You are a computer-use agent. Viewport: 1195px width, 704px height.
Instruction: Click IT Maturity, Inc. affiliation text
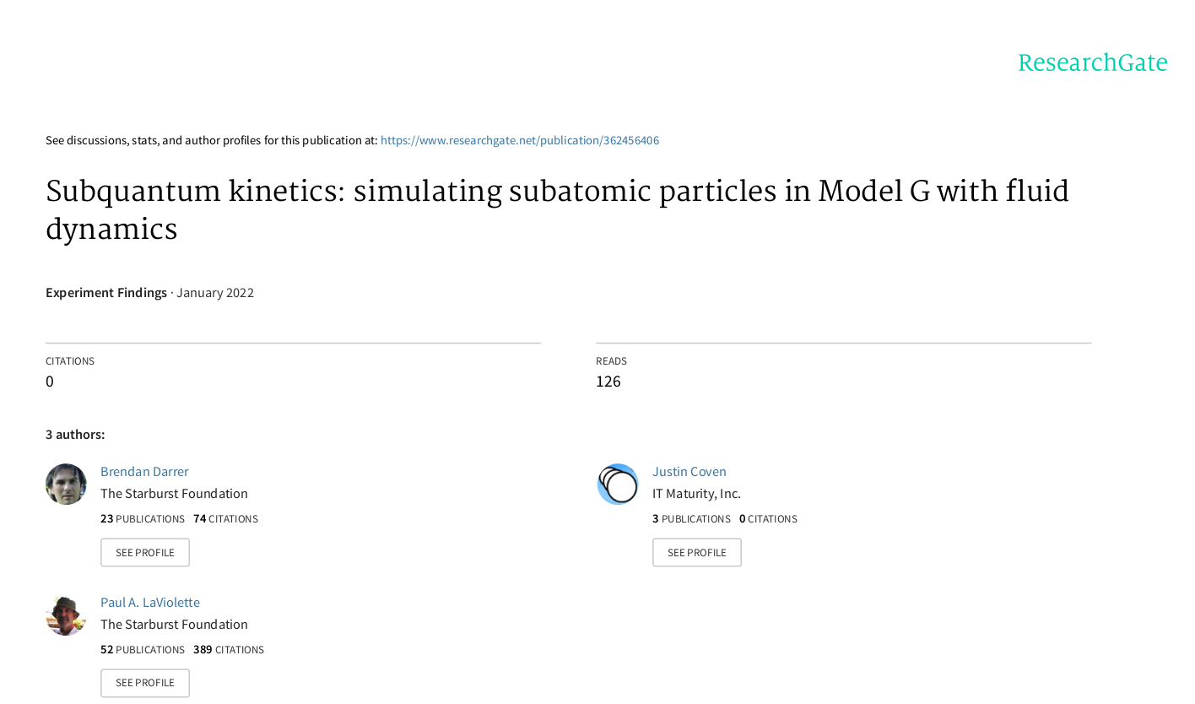(x=696, y=494)
